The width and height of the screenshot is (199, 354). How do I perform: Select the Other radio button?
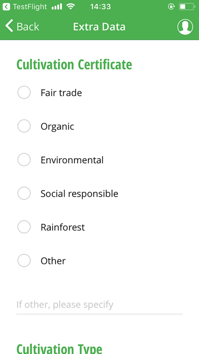click(x=24, y=260)
